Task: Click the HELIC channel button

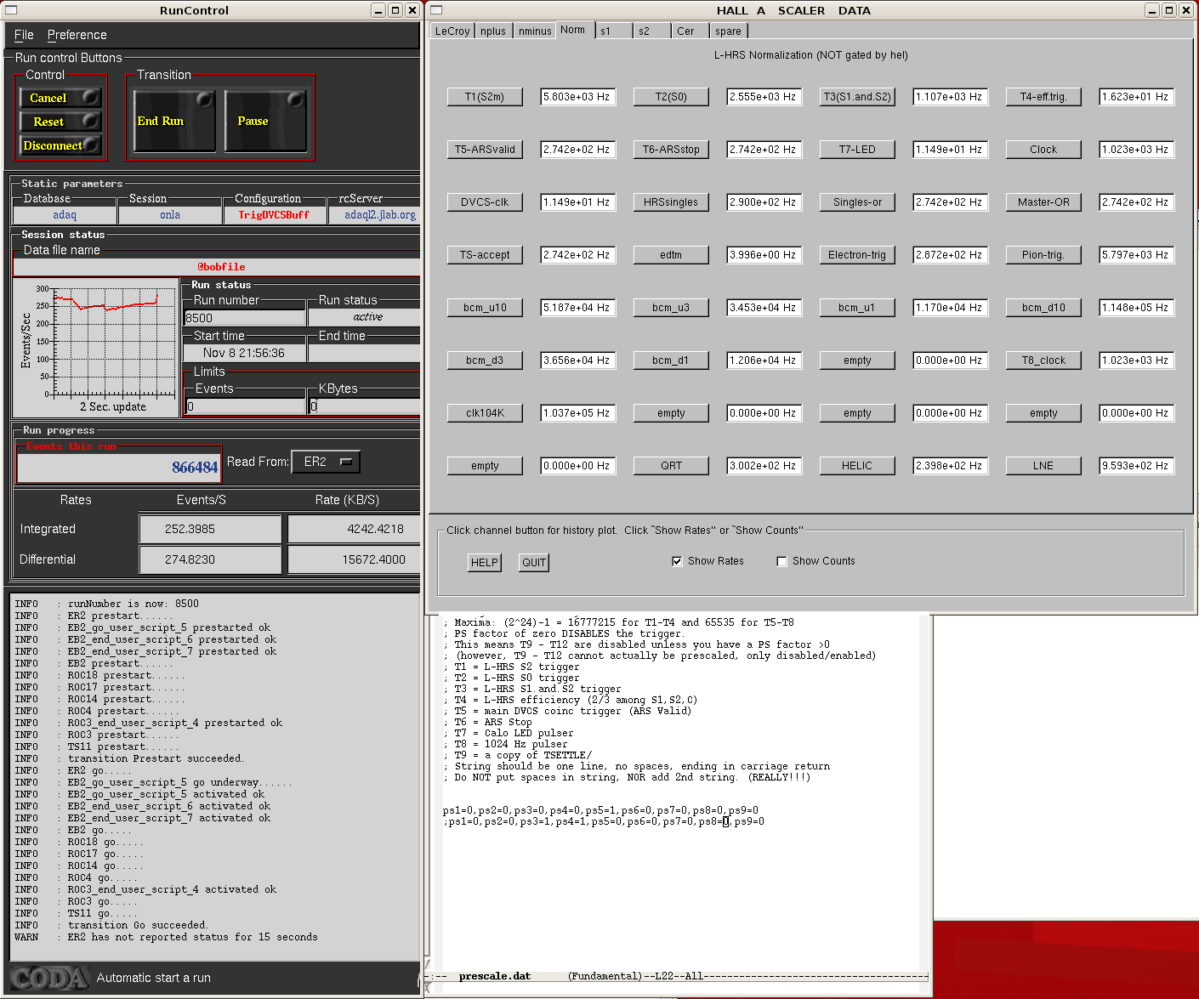Action: (x=857, y=466)
